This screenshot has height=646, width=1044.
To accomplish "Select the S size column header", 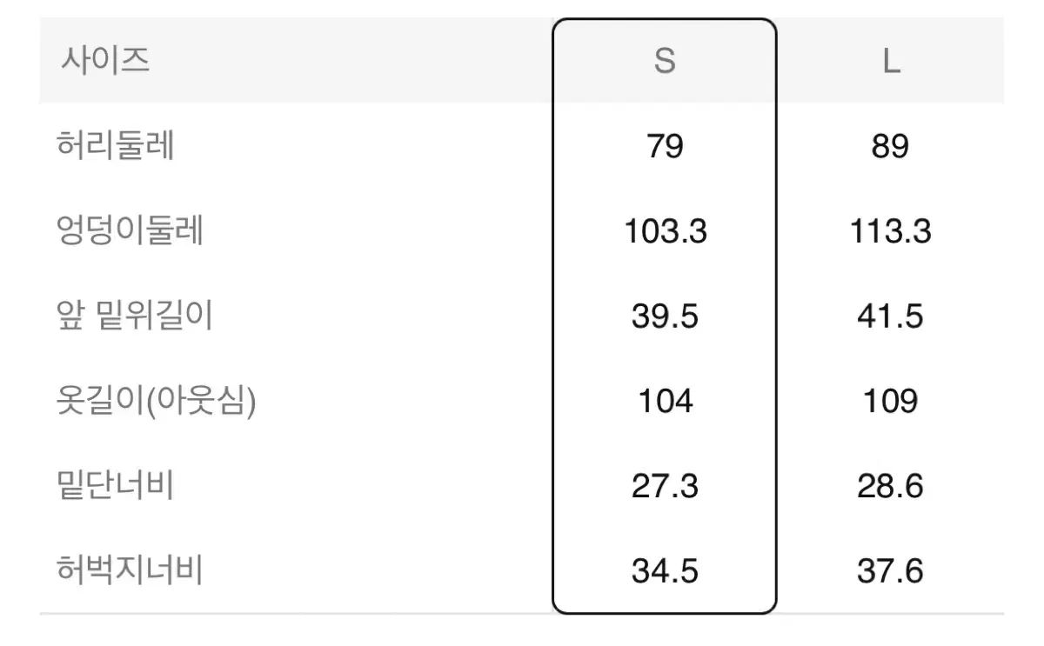I will 665,61.
